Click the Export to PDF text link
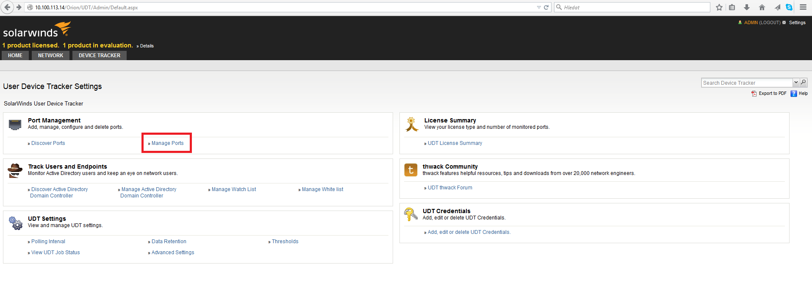 (x=773, y=94)
